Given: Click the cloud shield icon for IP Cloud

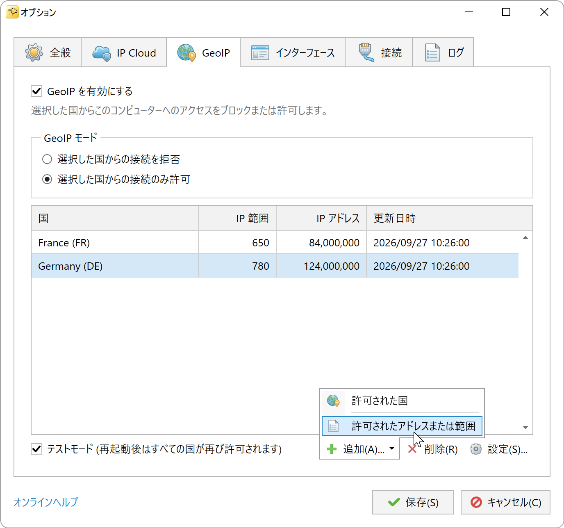Looking at the screenshot, I should [101, 53].
